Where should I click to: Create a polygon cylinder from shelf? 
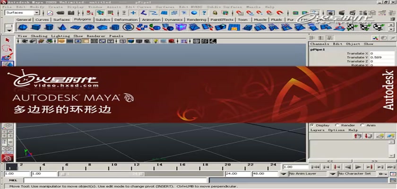tap(49, 27)
